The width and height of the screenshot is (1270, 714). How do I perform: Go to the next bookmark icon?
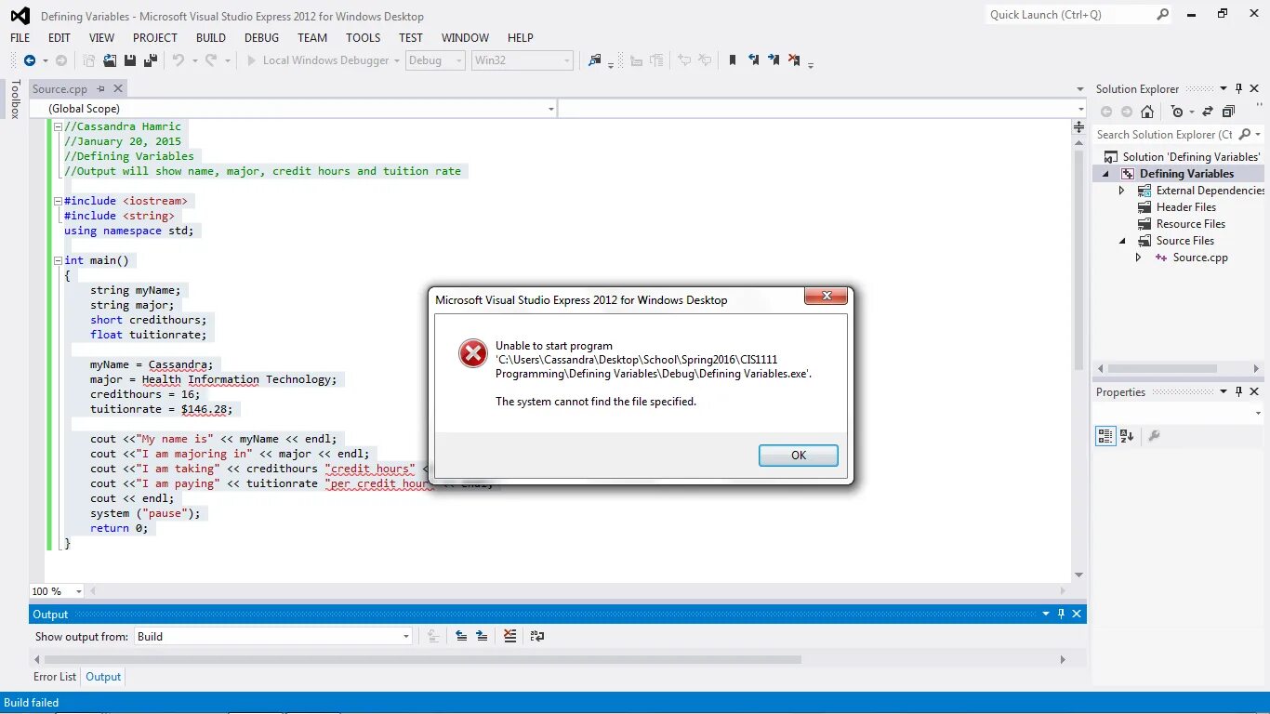(774, 60)
